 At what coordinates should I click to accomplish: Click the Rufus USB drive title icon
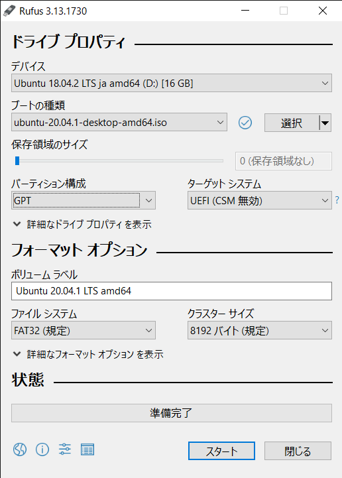click(x=9, y=11)
